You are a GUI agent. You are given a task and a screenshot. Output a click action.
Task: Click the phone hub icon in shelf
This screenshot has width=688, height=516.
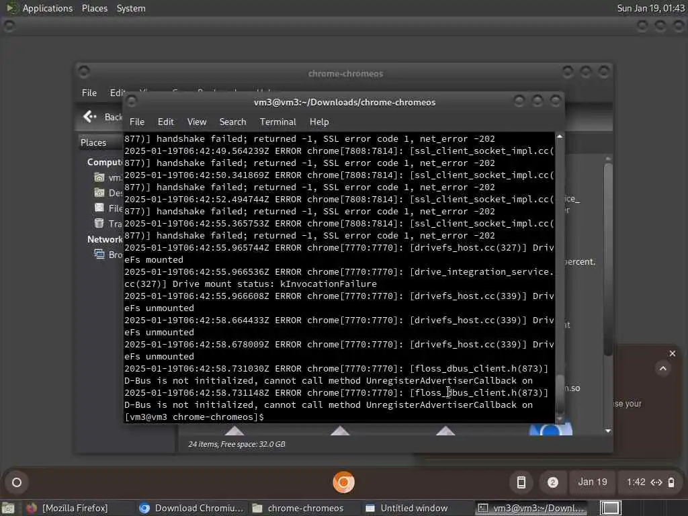521,482
